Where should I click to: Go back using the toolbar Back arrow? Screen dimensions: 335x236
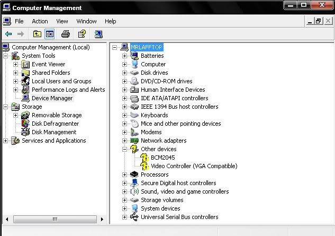coord(8,34)
